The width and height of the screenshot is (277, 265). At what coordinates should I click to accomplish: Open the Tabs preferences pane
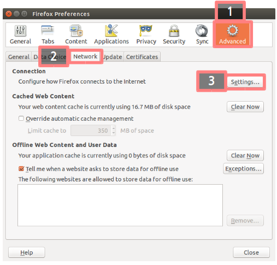coord(48,35)
